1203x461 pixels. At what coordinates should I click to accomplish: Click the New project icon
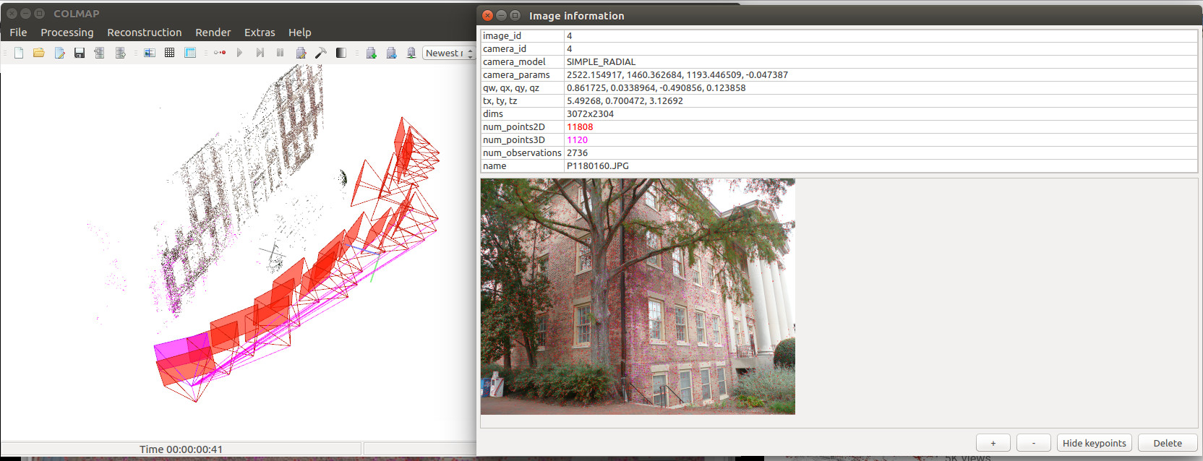[19, 53]
